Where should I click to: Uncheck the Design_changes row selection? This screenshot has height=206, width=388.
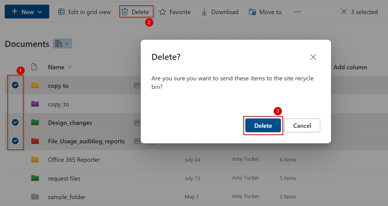click(x=15, y=122)
